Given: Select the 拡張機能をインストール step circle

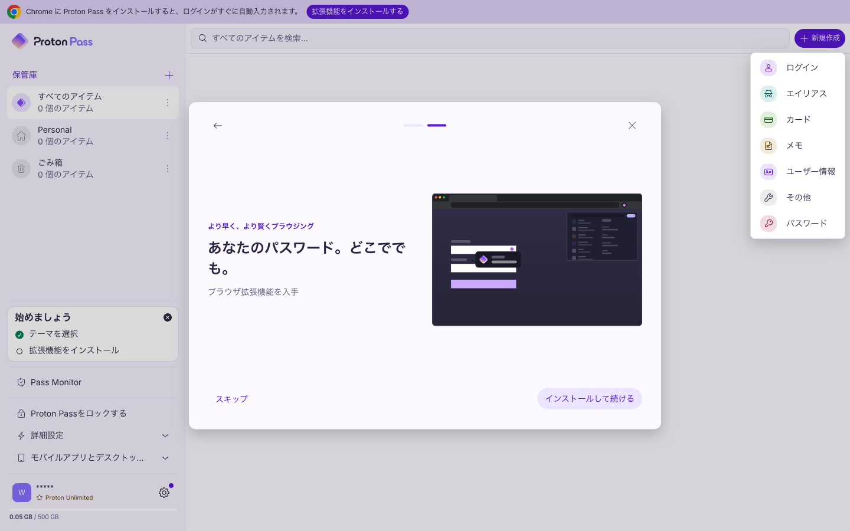Looking at the screenshot, I should tap(19, 351).
